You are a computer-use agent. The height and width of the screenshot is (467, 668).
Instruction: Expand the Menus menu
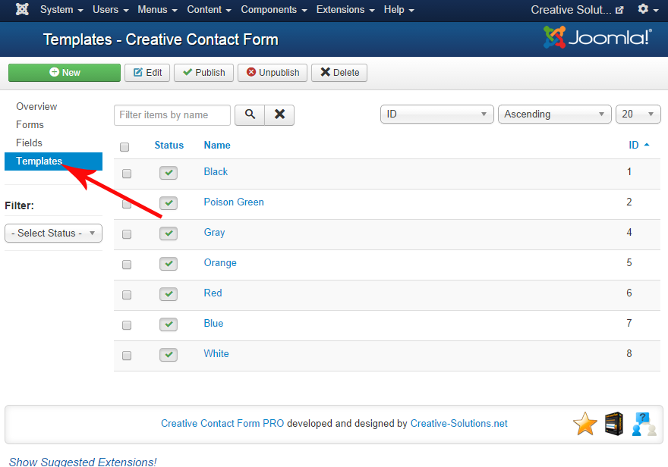coord(157,9)
